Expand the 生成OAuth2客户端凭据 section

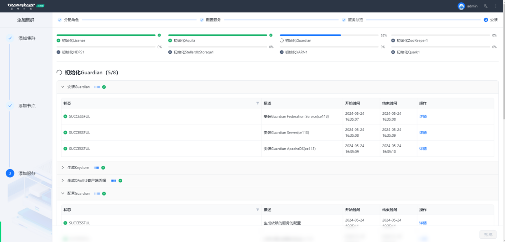[x=63, y=180]
